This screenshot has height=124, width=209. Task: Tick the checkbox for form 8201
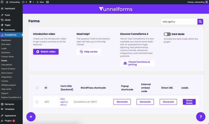click(x=37, y=102)
